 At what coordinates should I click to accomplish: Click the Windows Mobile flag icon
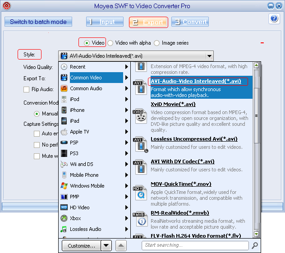tap(64, 186)
